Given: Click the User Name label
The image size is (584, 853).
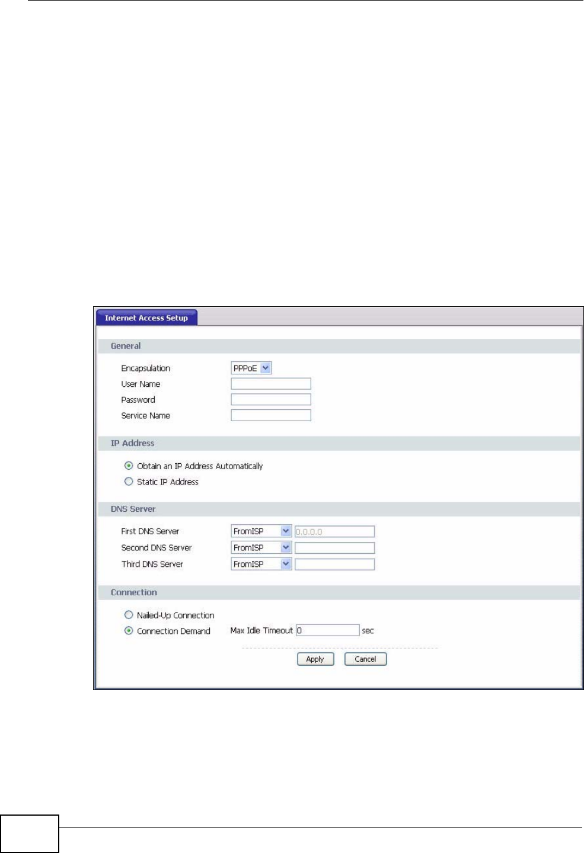Looking at the screenshot, I should pyautogui.click(x=141, y=384).
